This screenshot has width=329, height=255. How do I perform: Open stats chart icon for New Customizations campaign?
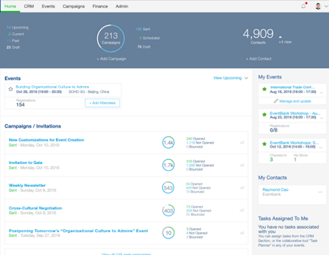(x=242, y=142)
